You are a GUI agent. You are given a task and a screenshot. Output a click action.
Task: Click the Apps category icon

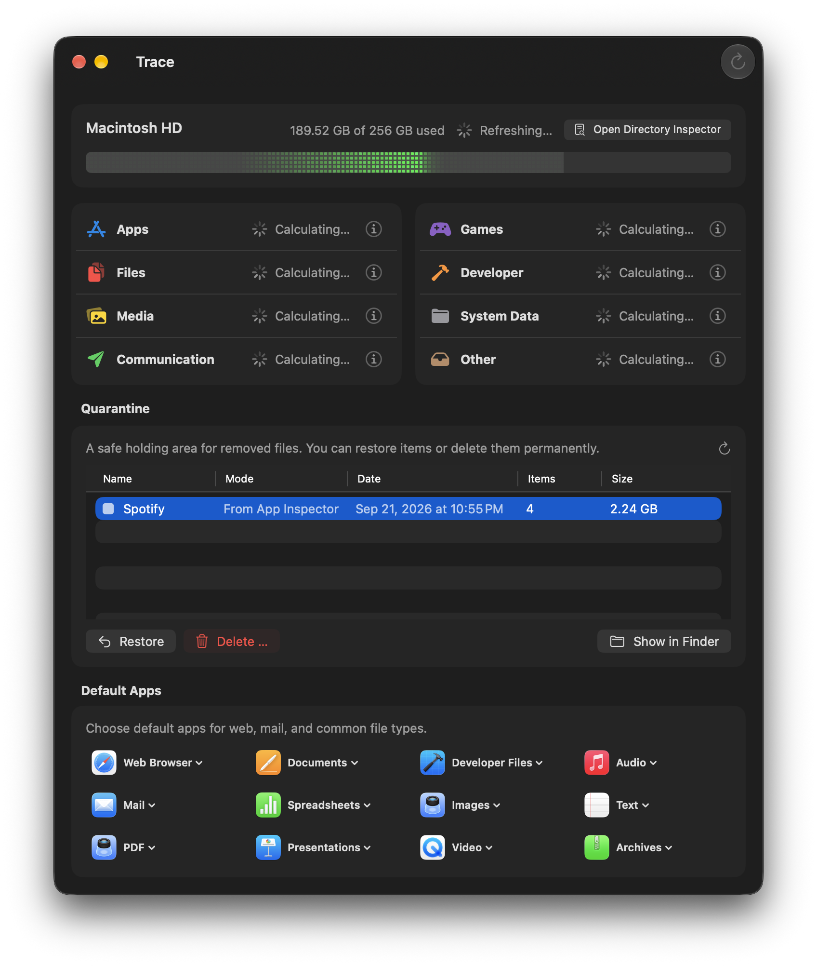[x=96, y=229]
